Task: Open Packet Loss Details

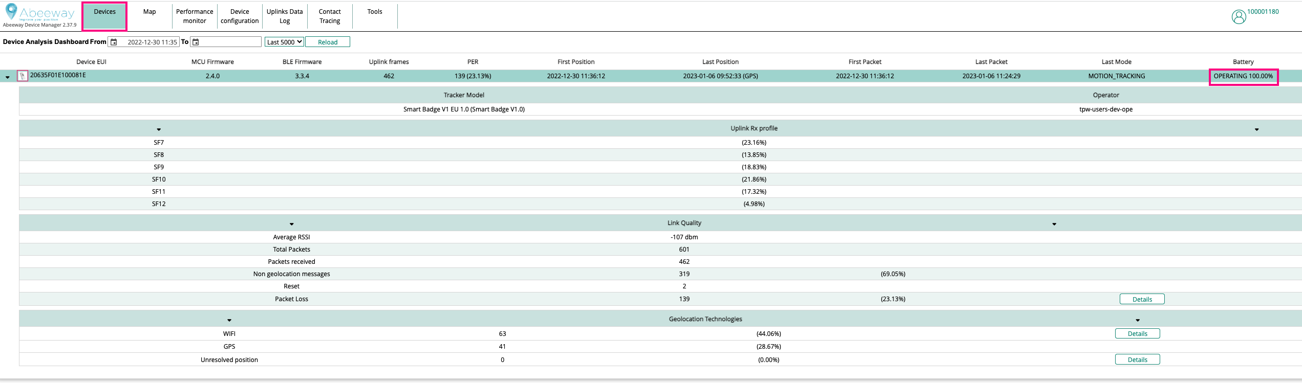Action: pyautogui.click(x=1142, y=299)
